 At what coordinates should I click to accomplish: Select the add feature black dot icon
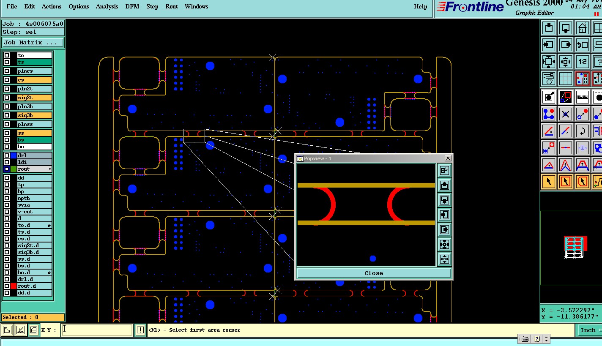click(548, 97)
